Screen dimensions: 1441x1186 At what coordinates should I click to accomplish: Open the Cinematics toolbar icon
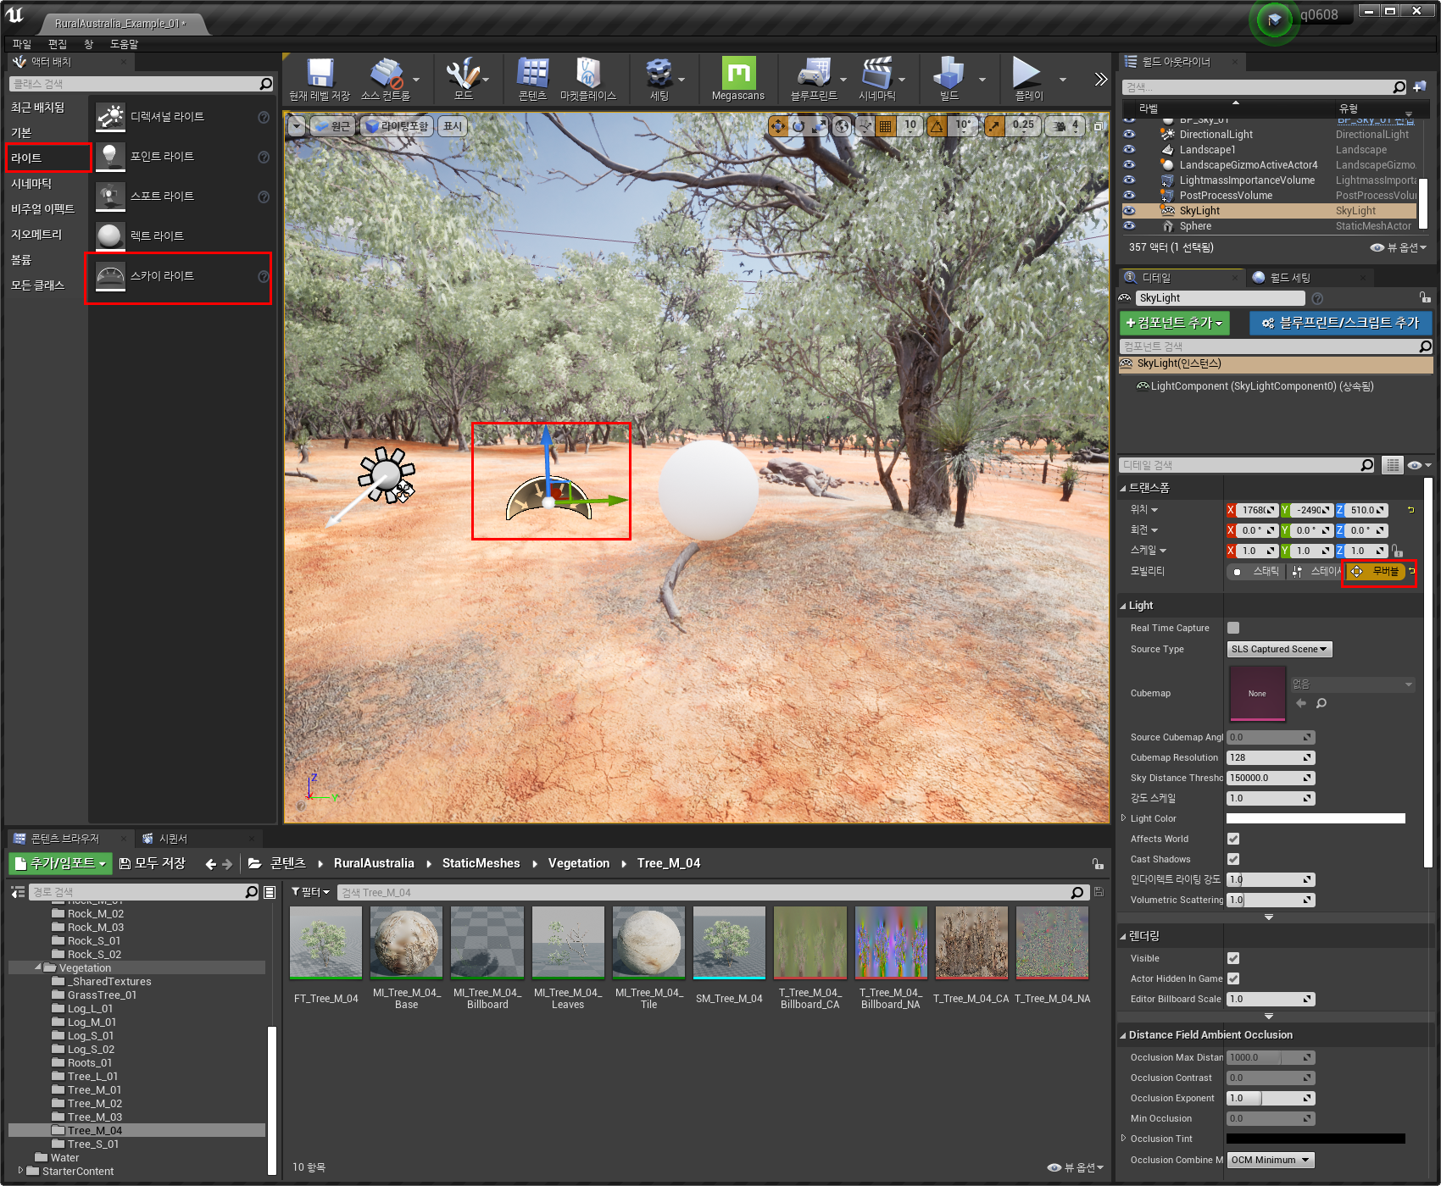coord(878,80)
